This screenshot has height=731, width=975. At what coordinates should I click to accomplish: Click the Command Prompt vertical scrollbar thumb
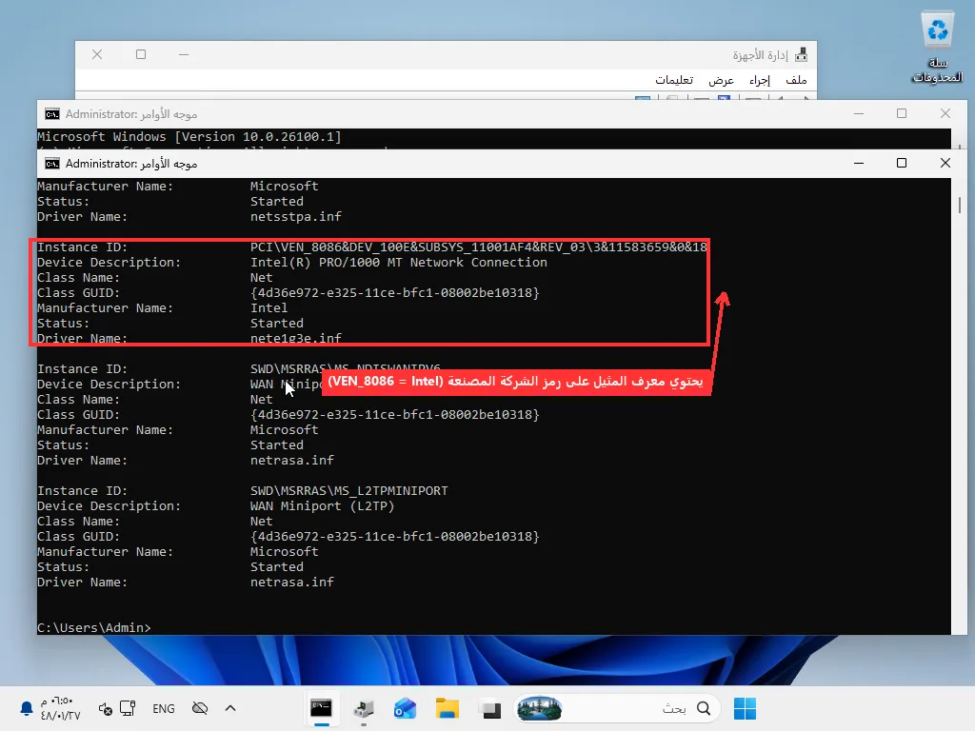960,205
